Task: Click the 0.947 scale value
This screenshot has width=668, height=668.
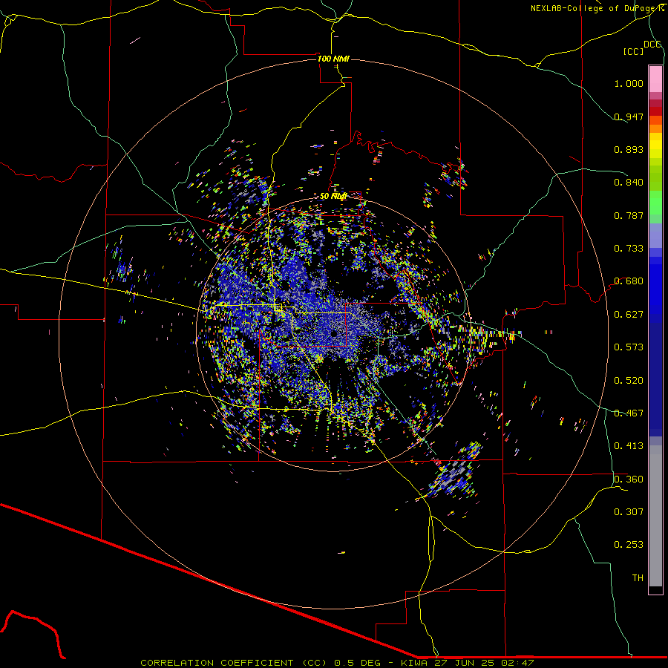Action: click(629, 117)
